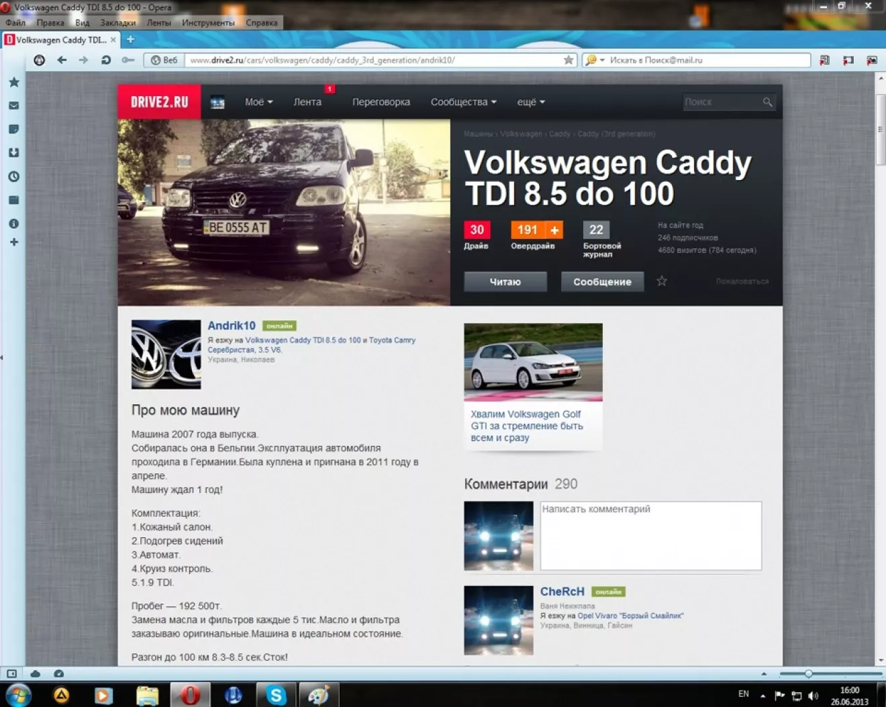
Task: Click the browser Back arrow
Action: [62, 60]
